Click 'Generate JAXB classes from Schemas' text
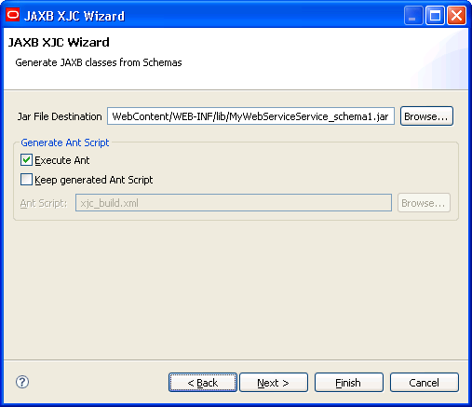The image size is (472, 407). pyautogui.click(x=99, y=62)
